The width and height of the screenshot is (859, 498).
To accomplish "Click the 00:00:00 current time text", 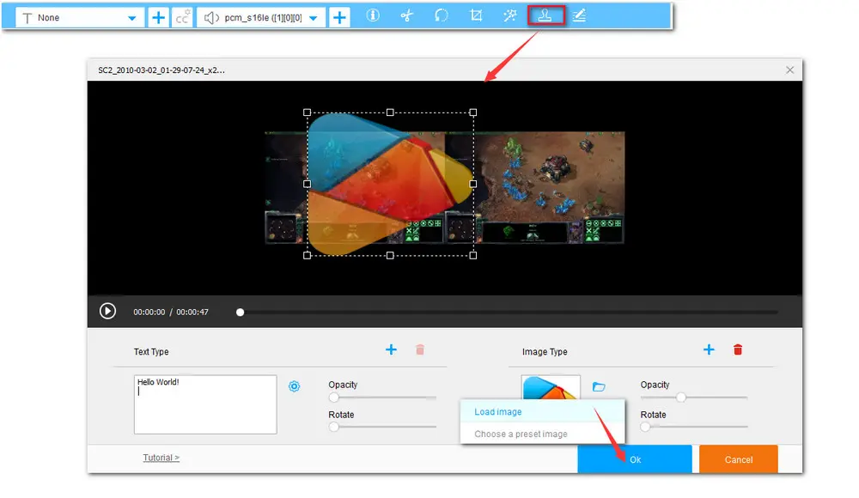I will click(x=149, y=313).
